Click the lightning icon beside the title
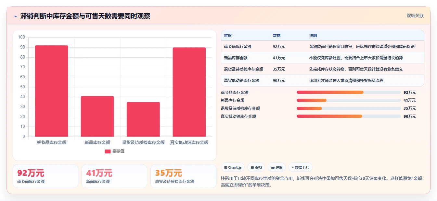 (16, 16)
